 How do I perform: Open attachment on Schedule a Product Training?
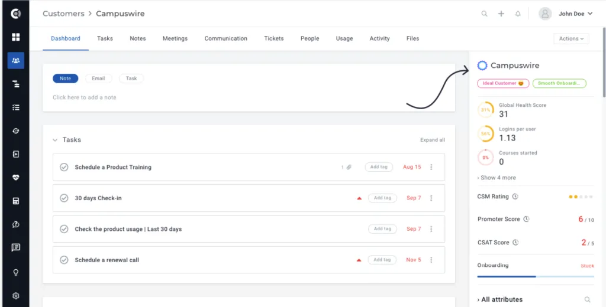click(x=349, y=168)
